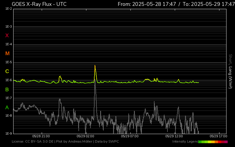This screenshot has width=235, height=147.
Task: Click the Intensity Legend text label
Action: tap(185, 142)
